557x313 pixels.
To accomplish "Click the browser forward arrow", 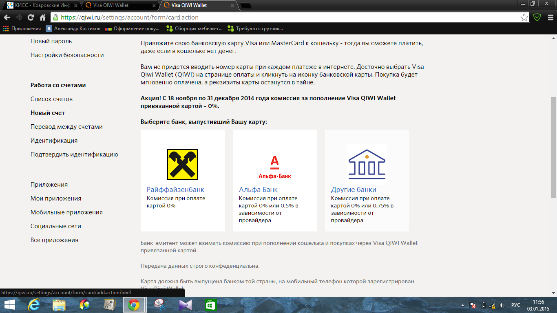I will tap(19, 18).
